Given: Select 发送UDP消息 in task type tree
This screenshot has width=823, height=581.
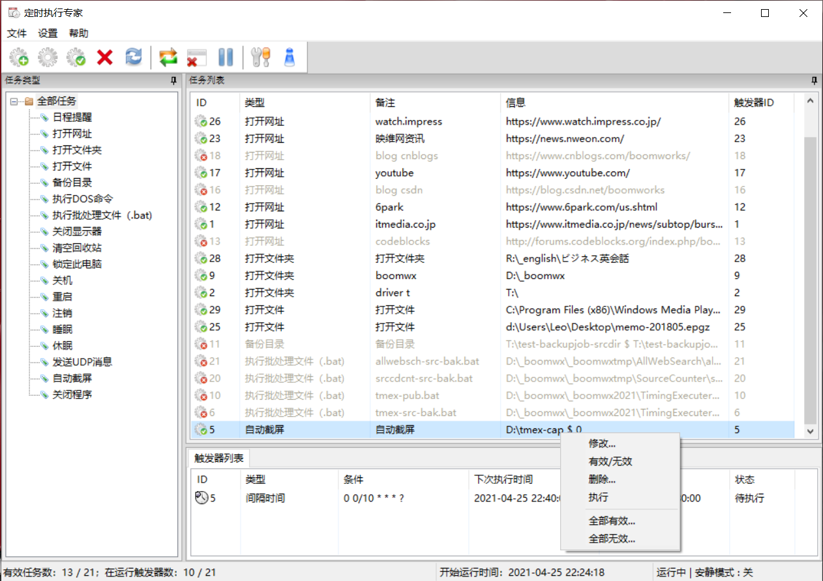Looking at the screenshot, I should 82,362.
